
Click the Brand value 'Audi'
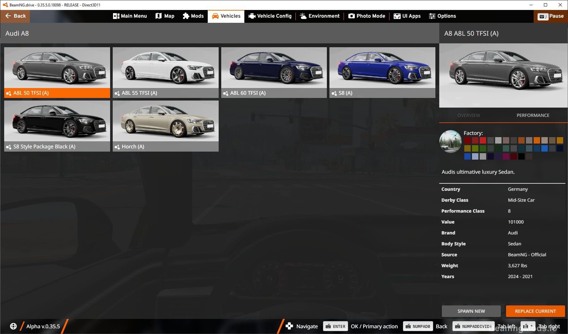[513, 233]
